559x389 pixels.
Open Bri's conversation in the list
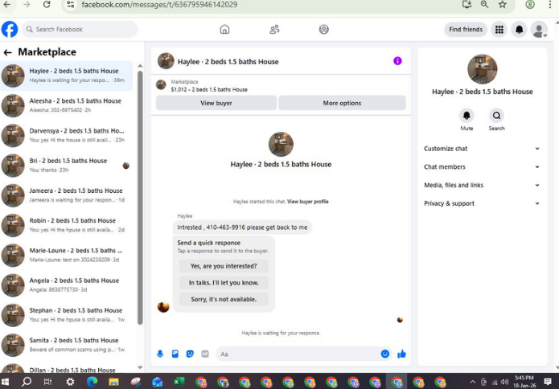pyautogui.click(x=67, y=166)
